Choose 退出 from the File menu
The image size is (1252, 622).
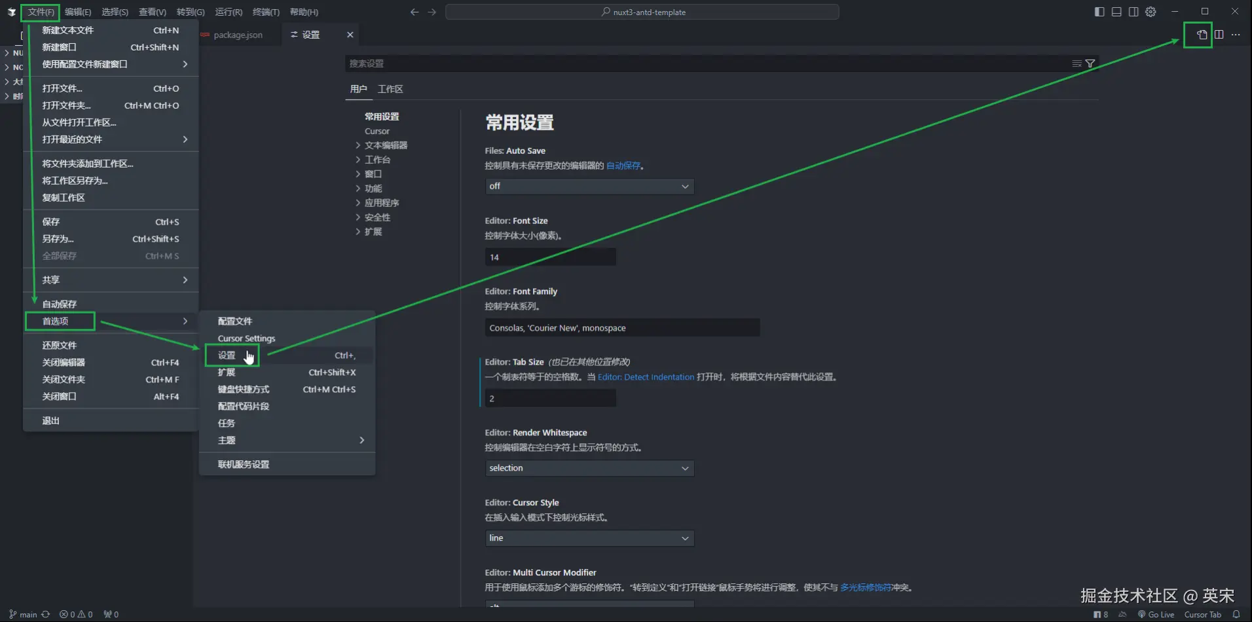[111, 420]
